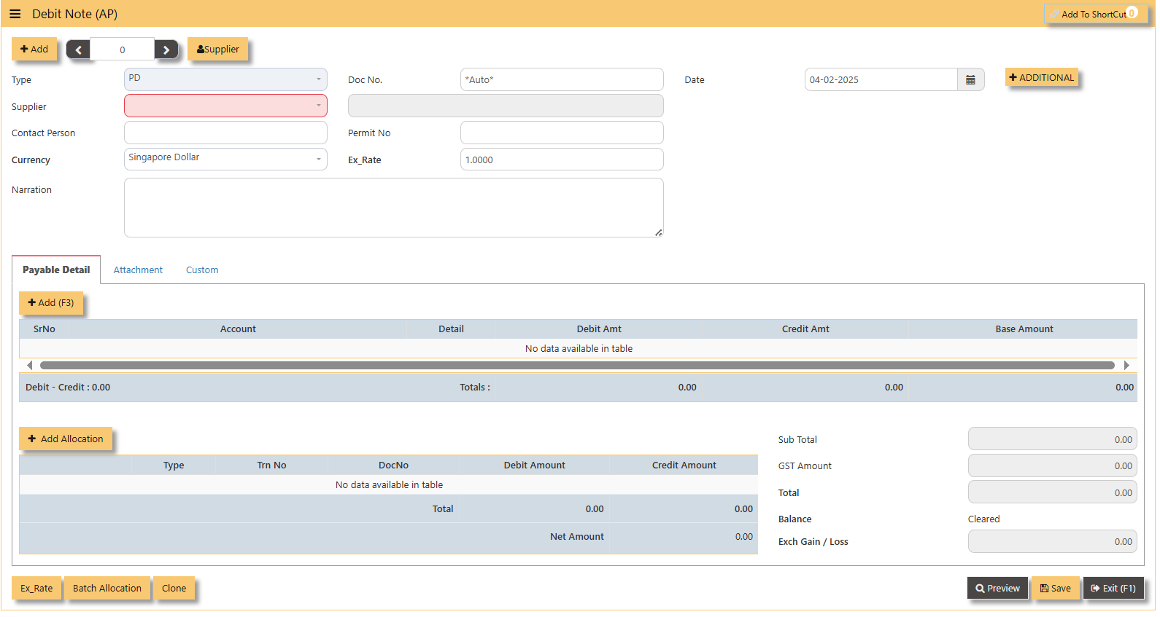Switch to the Custom tab

(x=202, y=270)
